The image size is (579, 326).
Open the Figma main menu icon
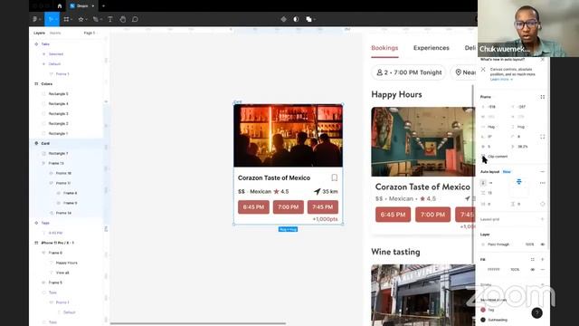pyautogui.click(x=35, y=19)
